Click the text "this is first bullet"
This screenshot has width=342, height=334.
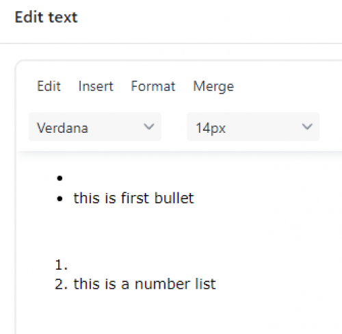(x=133, y=198)
